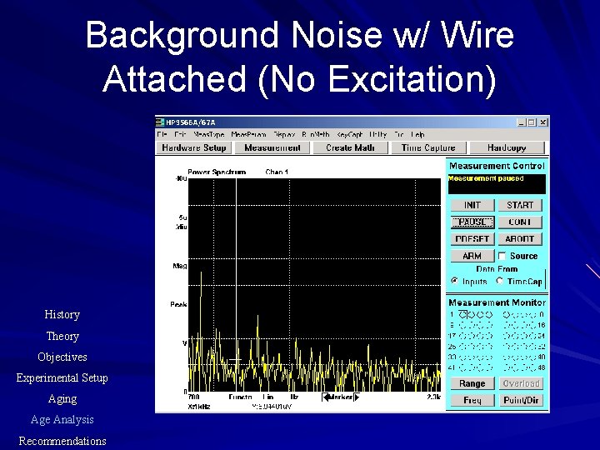Viewport: 600px width, 450px height.
Task: Click the Marker label below the plot
Action: (341, 397)
